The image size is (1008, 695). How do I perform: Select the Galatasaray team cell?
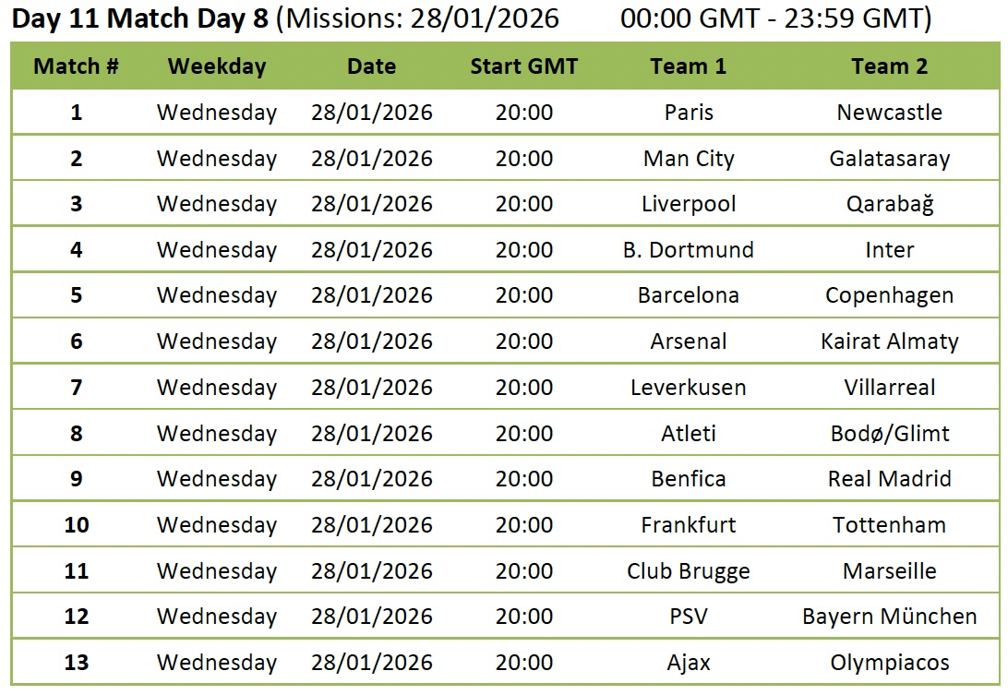(x=889, y=159)
